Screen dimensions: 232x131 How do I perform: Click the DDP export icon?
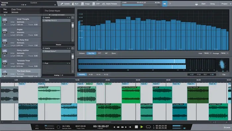[x=94, y=4]
